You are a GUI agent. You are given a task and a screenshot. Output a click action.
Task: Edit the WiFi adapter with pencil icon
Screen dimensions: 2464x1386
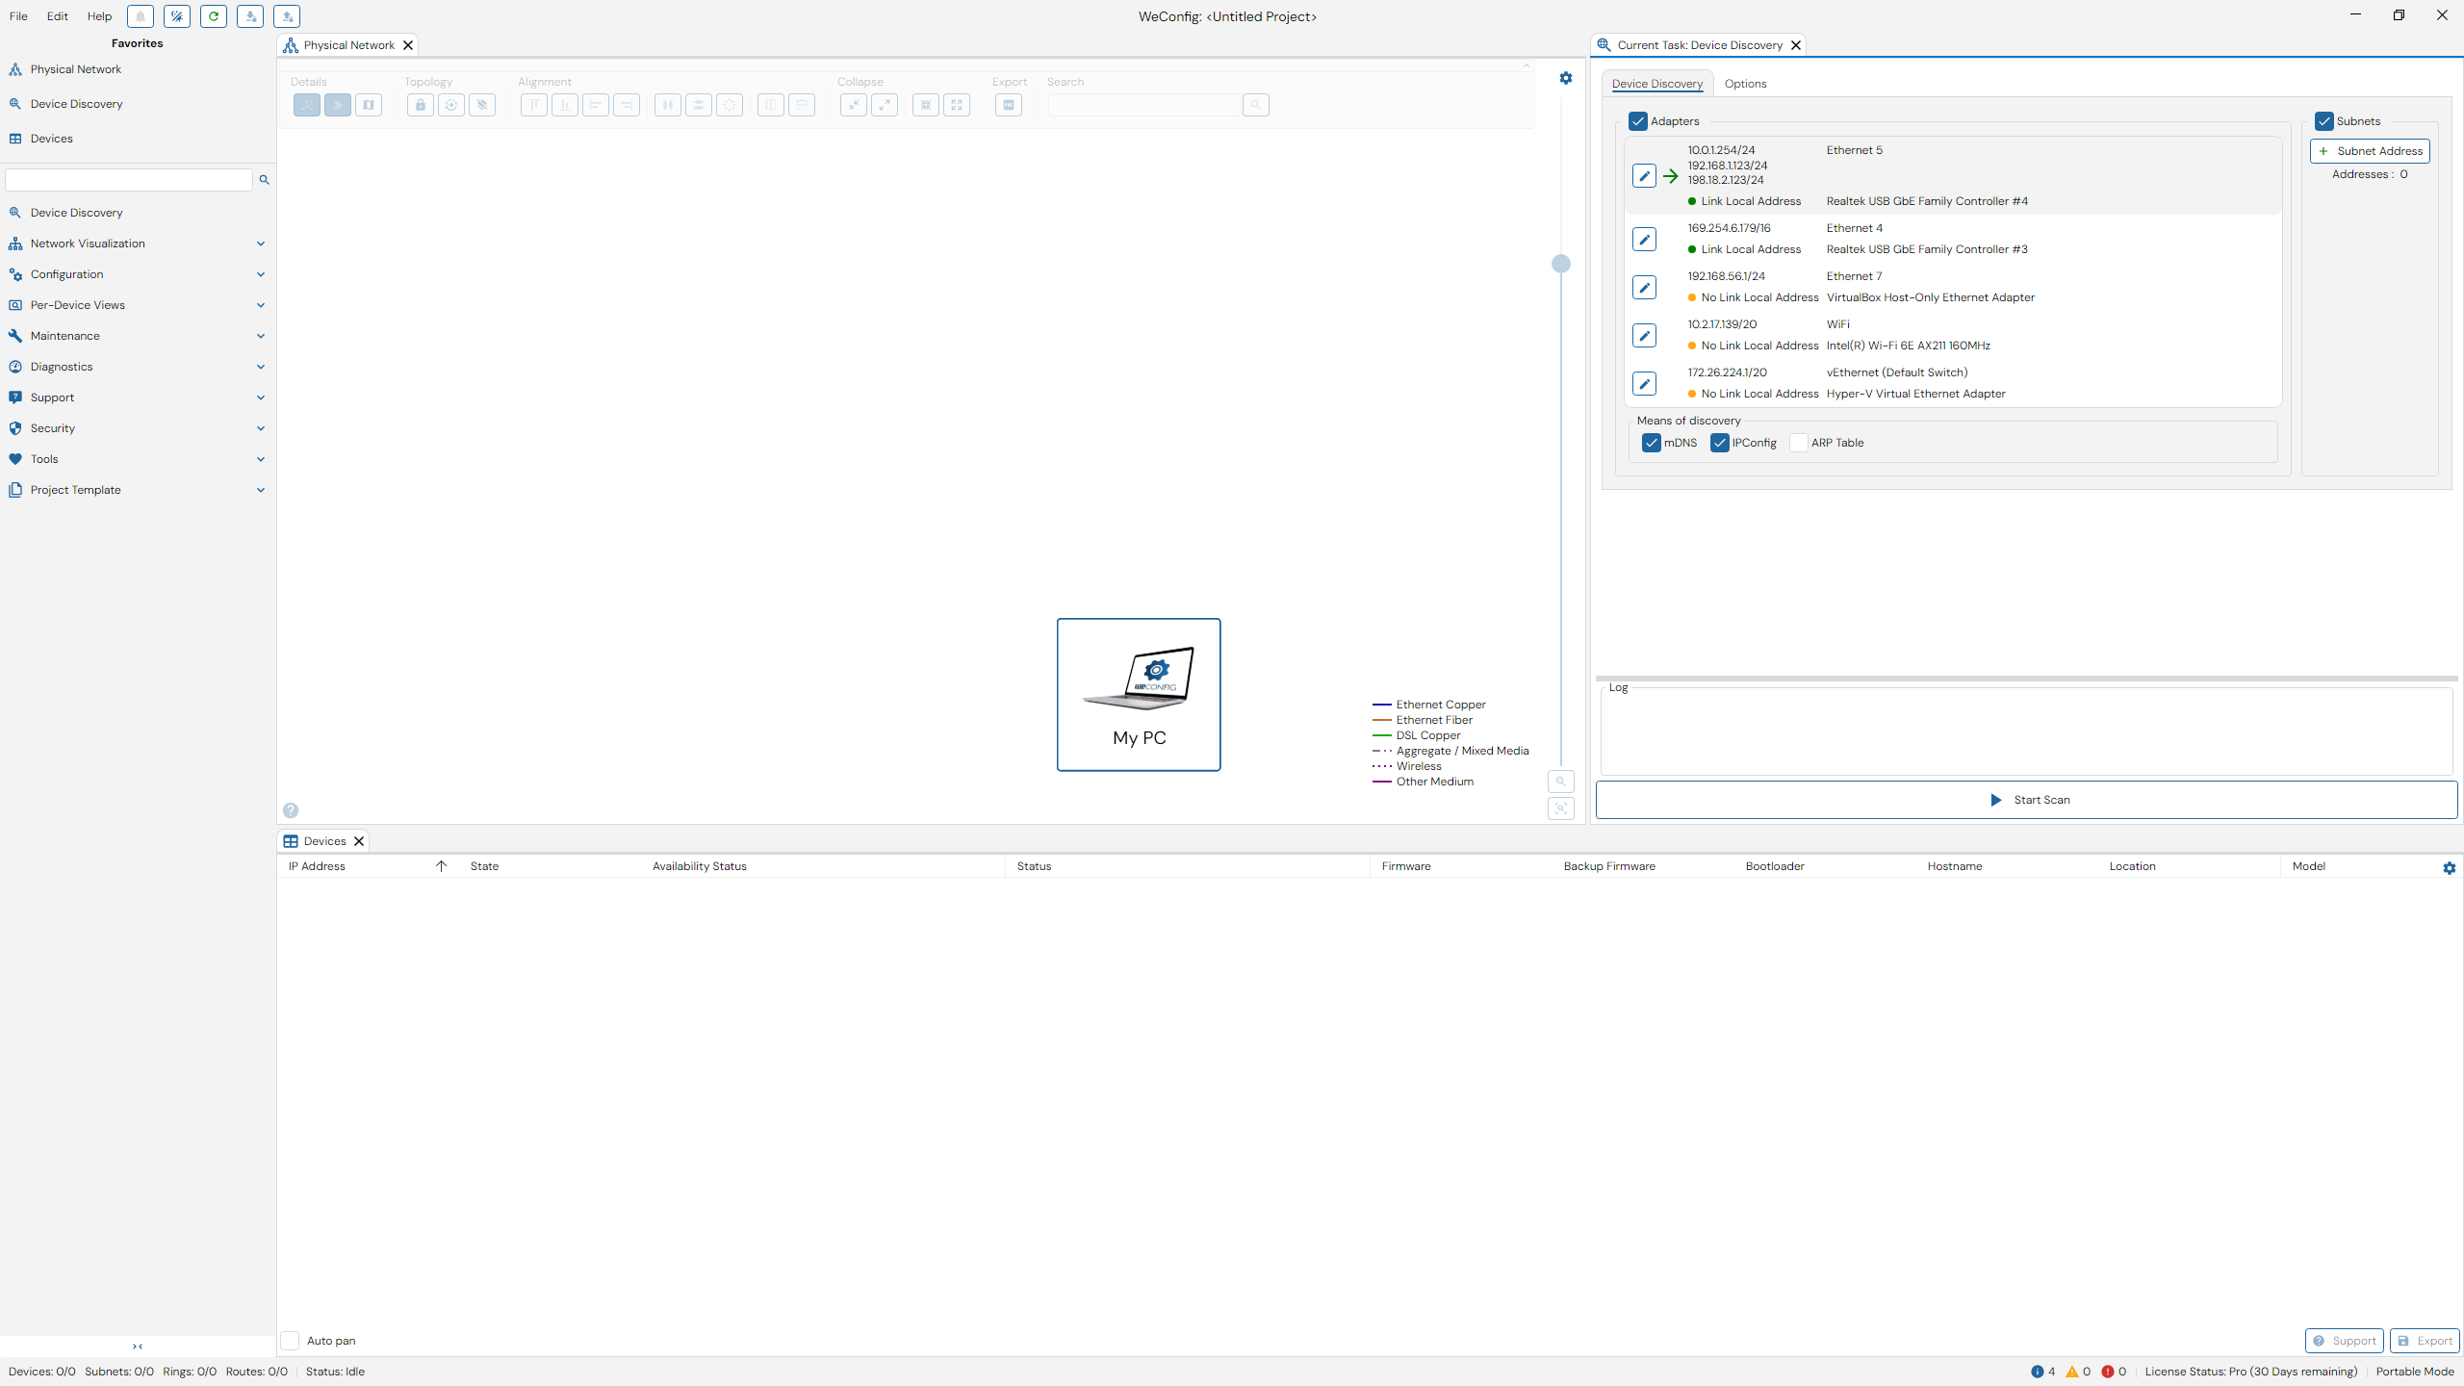coord(1644,335)
